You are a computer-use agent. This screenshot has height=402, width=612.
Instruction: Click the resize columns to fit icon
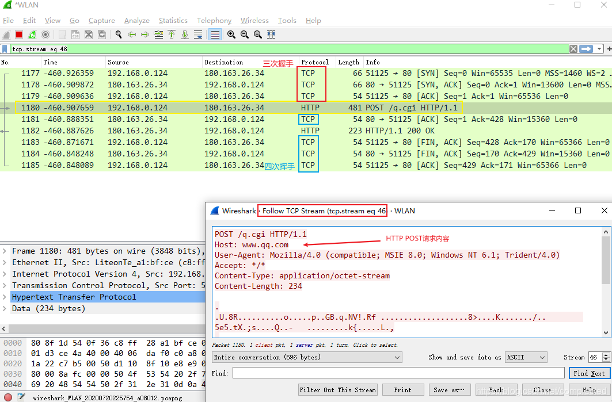coord(271,35)
